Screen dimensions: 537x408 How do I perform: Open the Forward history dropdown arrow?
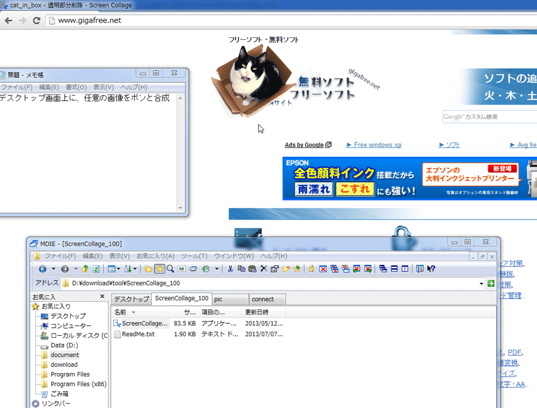point(75,269)
